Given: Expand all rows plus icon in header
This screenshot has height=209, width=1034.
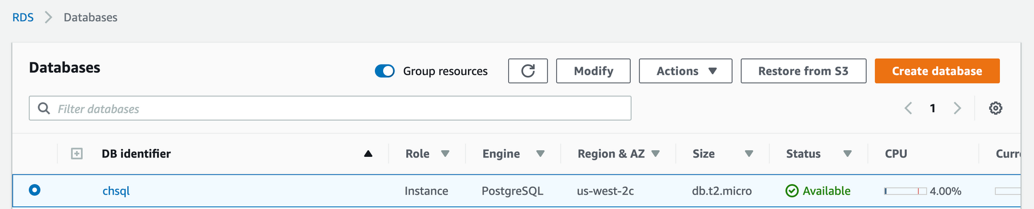Looking at the screenshot, I should pyautogui.click(x=77, y=154).
